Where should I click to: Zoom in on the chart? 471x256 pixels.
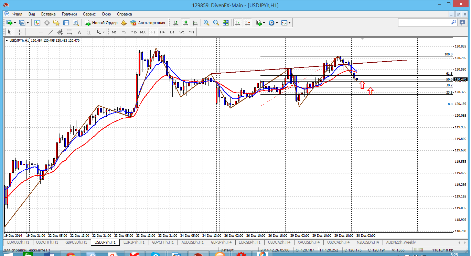(206, 23)
